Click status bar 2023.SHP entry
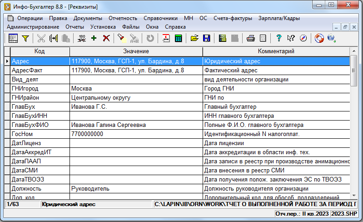 coord(344,214)
